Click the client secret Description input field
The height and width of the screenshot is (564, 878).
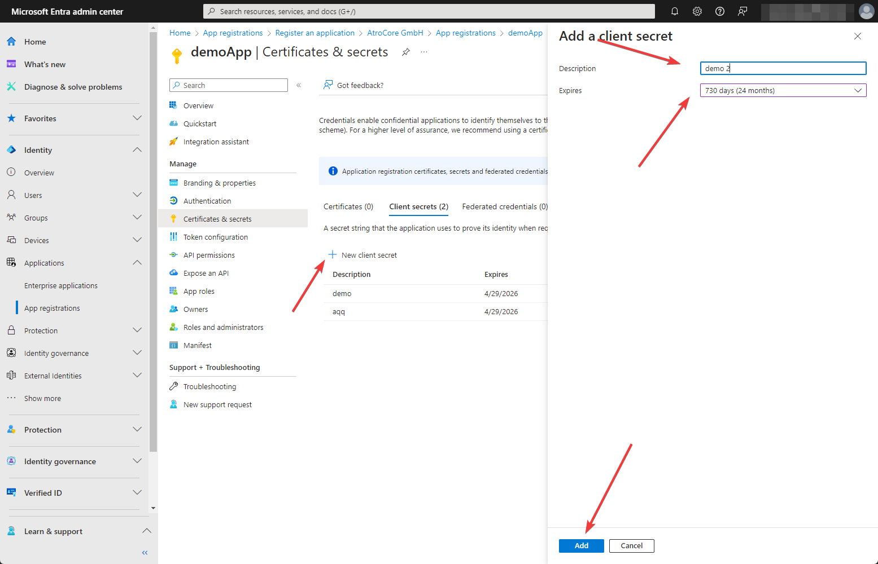point(783,68)
